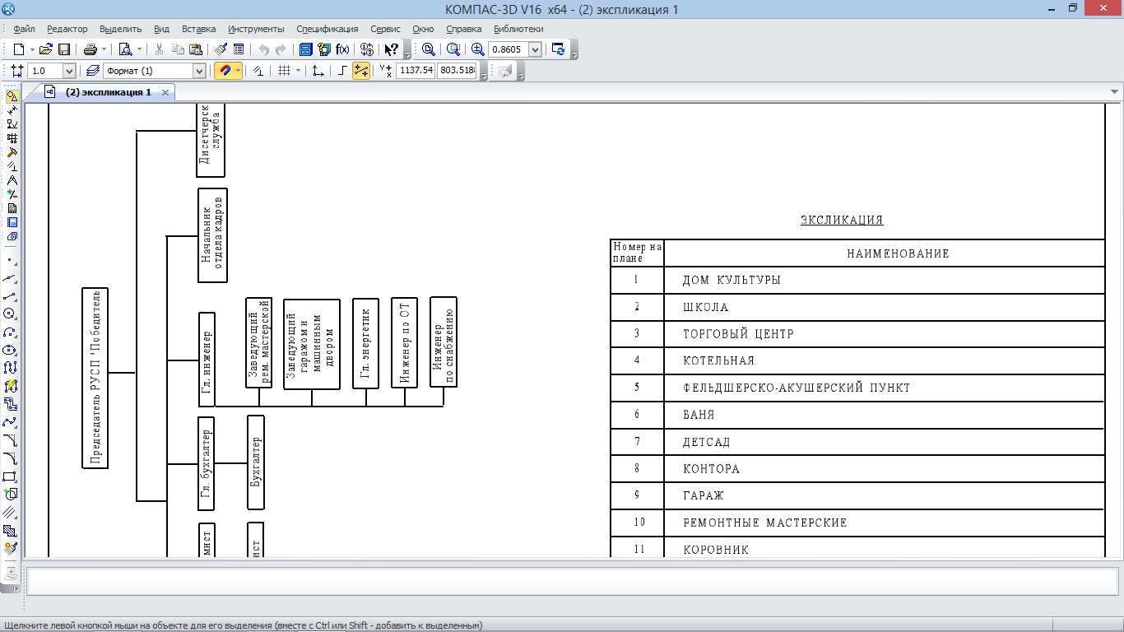Image resolution: width=1124 pixels, height=632 pixels.
Task: Create a new document with the New icon
Action: [18, 49]
